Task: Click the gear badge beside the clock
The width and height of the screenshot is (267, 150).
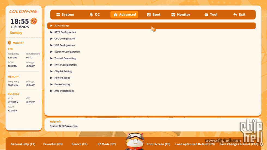Action: (34, 21)
